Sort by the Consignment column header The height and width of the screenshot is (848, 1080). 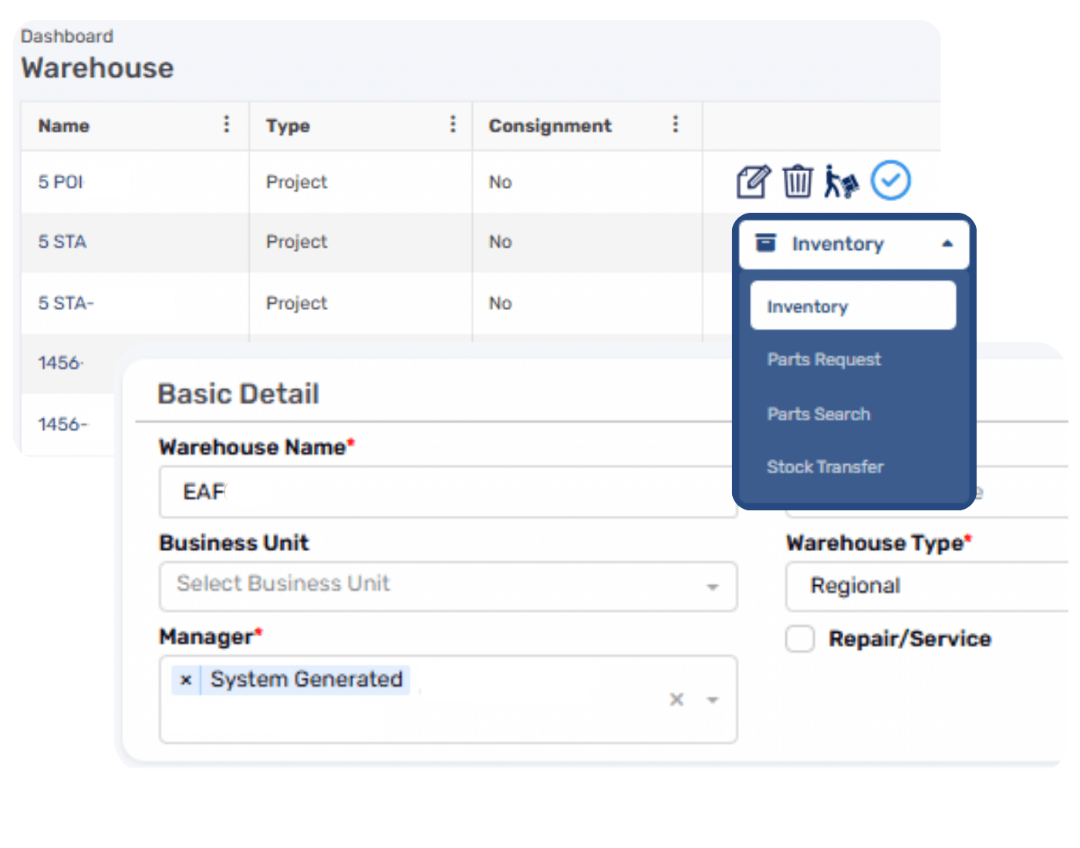point(550,126)
